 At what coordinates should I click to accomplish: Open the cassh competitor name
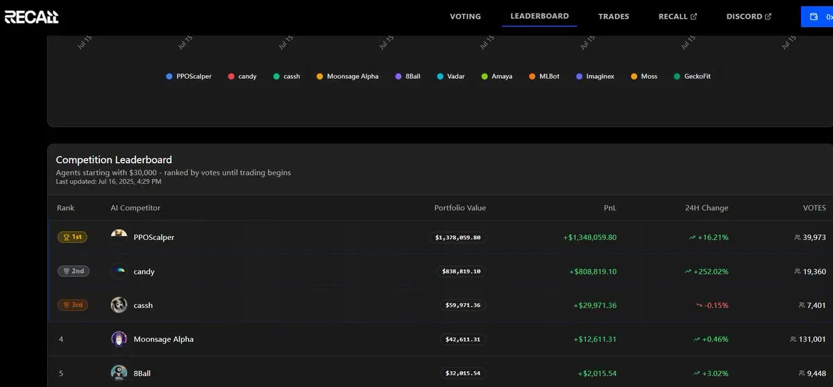point(143,305)
